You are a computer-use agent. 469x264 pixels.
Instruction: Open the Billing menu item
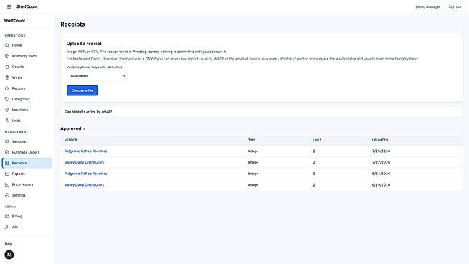[x=27, y=217]
